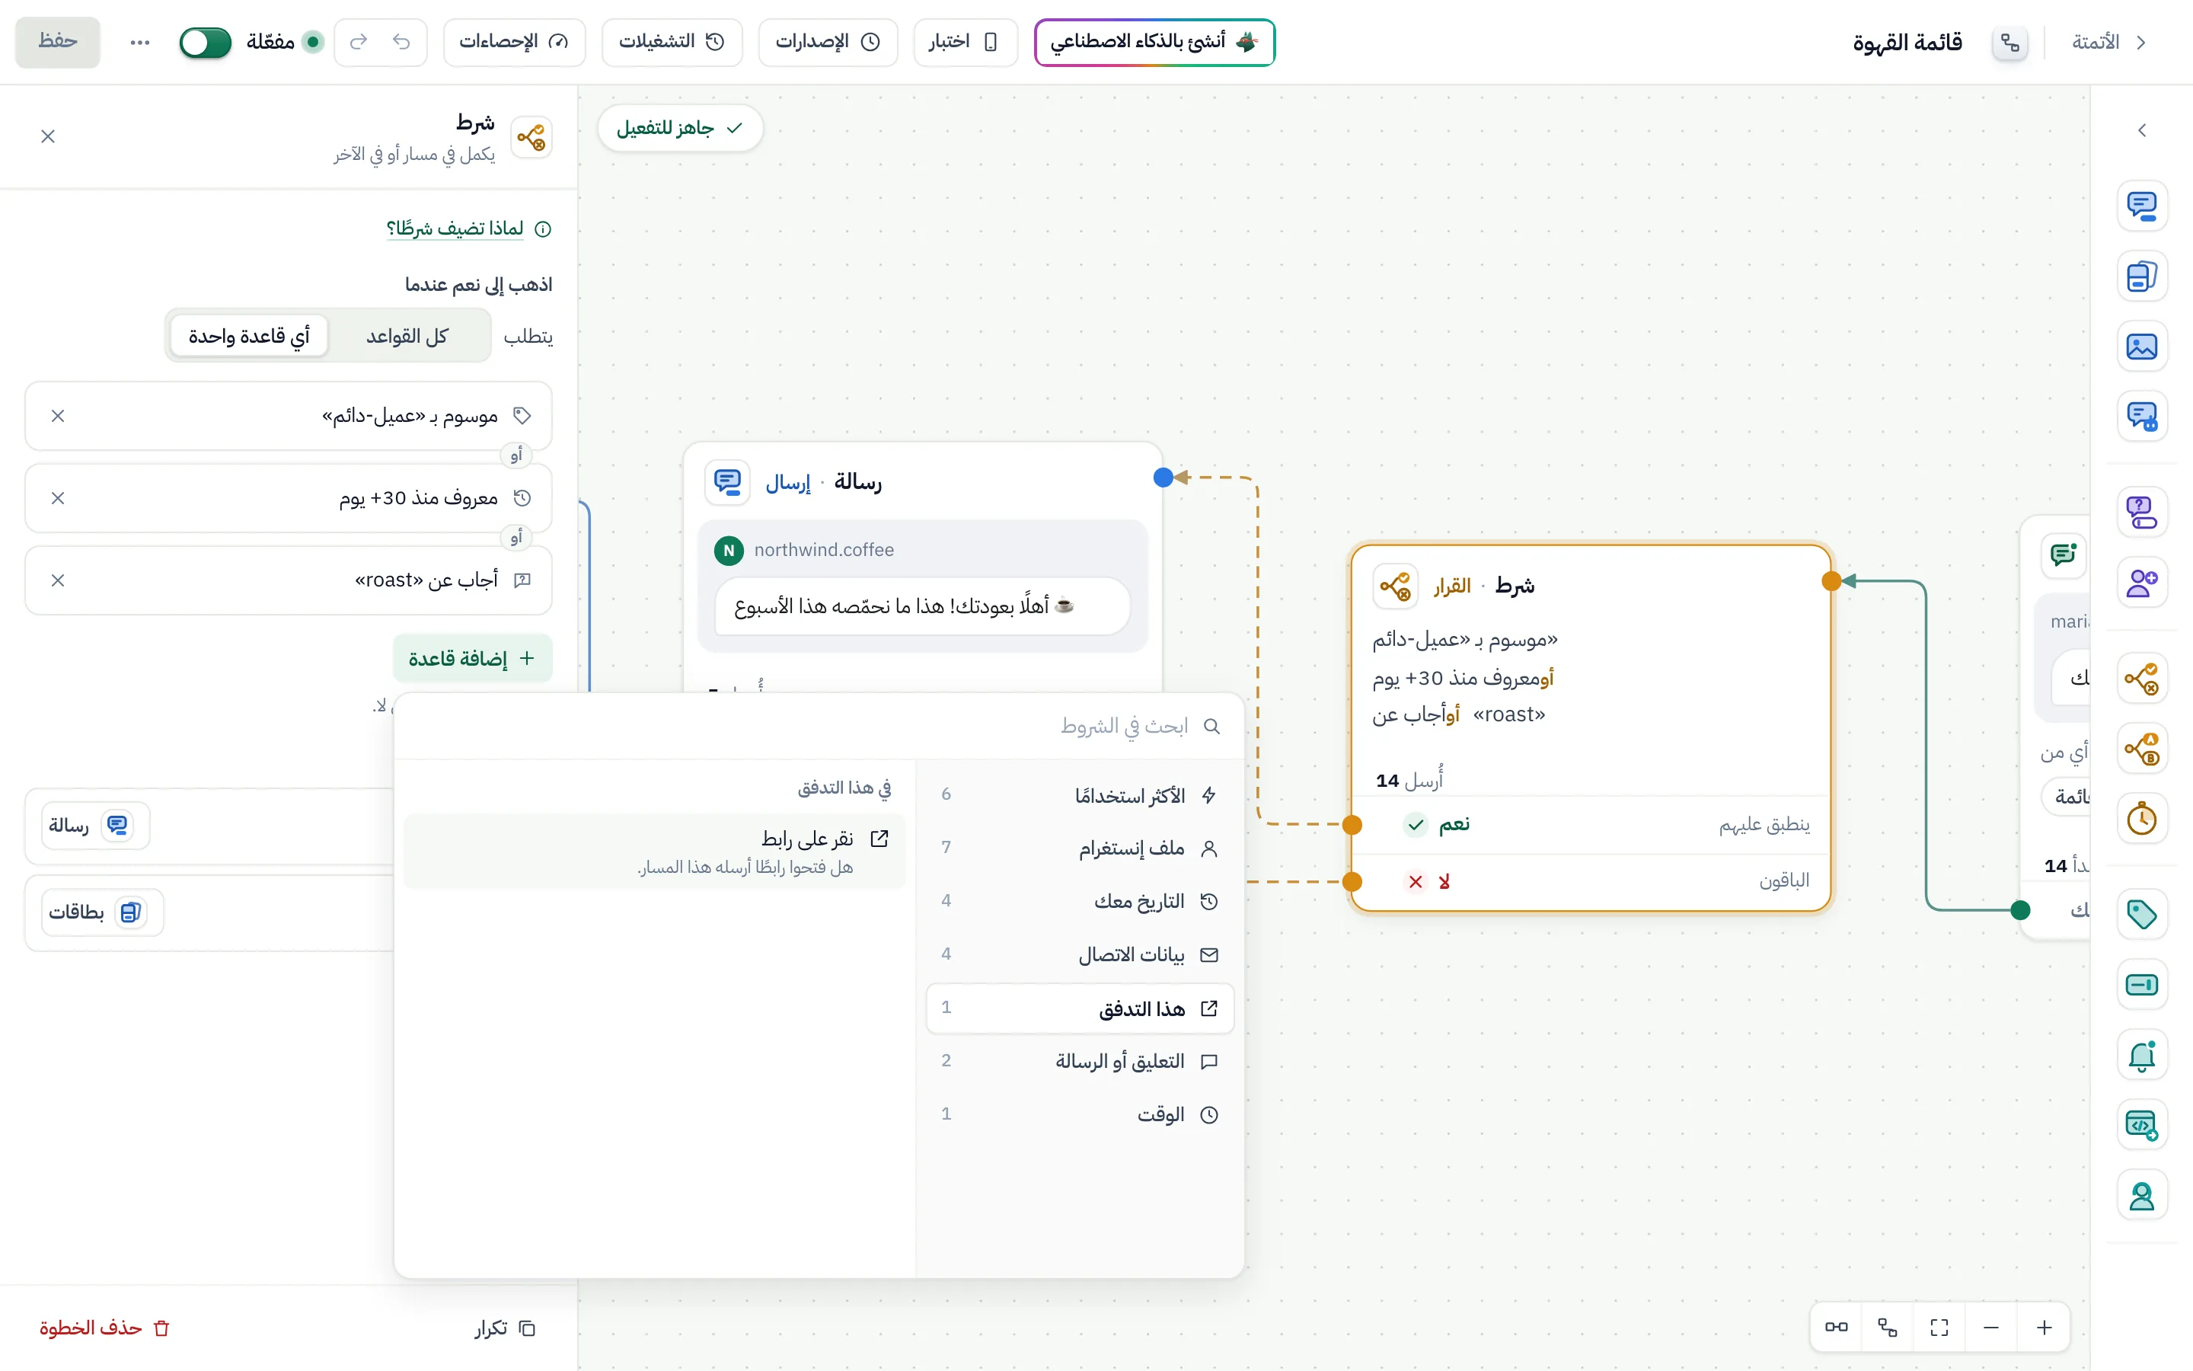Screen dimensions: 2193x1371
Task: Open the اختبار test tab
Action: pyautogui.click(x=965, y=42)
